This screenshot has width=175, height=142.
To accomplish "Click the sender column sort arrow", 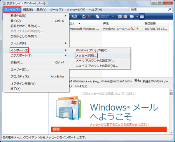I will (79, 23).
